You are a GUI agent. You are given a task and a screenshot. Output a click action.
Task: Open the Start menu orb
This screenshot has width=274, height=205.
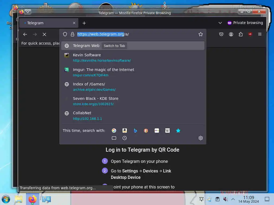(x=6, y=199)
